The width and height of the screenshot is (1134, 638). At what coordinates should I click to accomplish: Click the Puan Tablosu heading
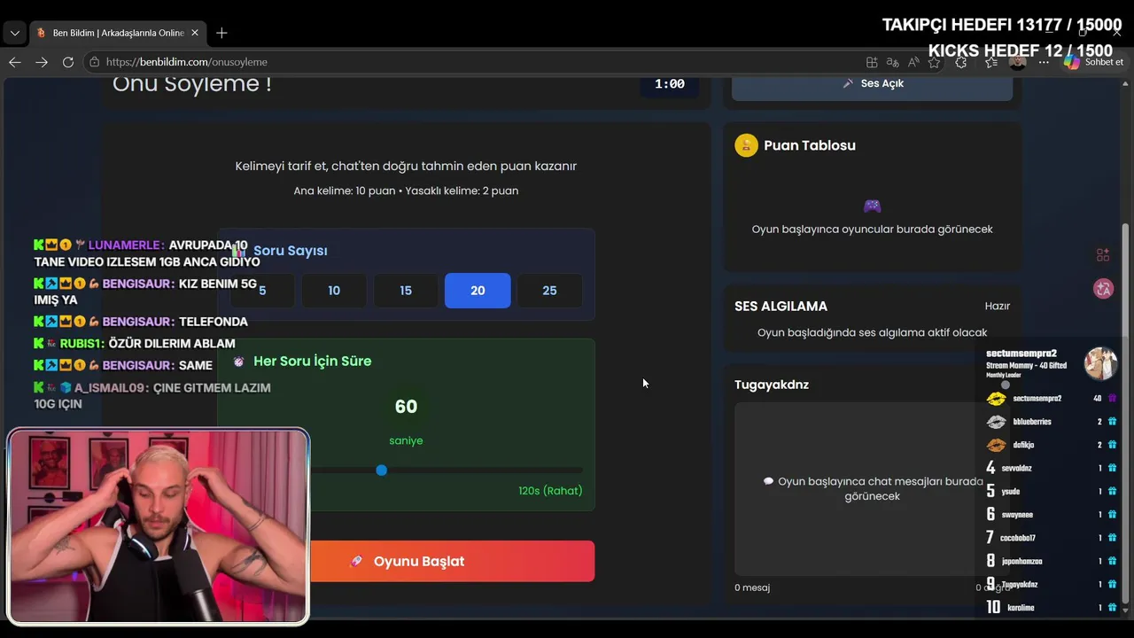tap(810, 145)
